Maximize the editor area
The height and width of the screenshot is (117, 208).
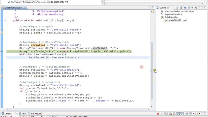[x=153, y=7]
